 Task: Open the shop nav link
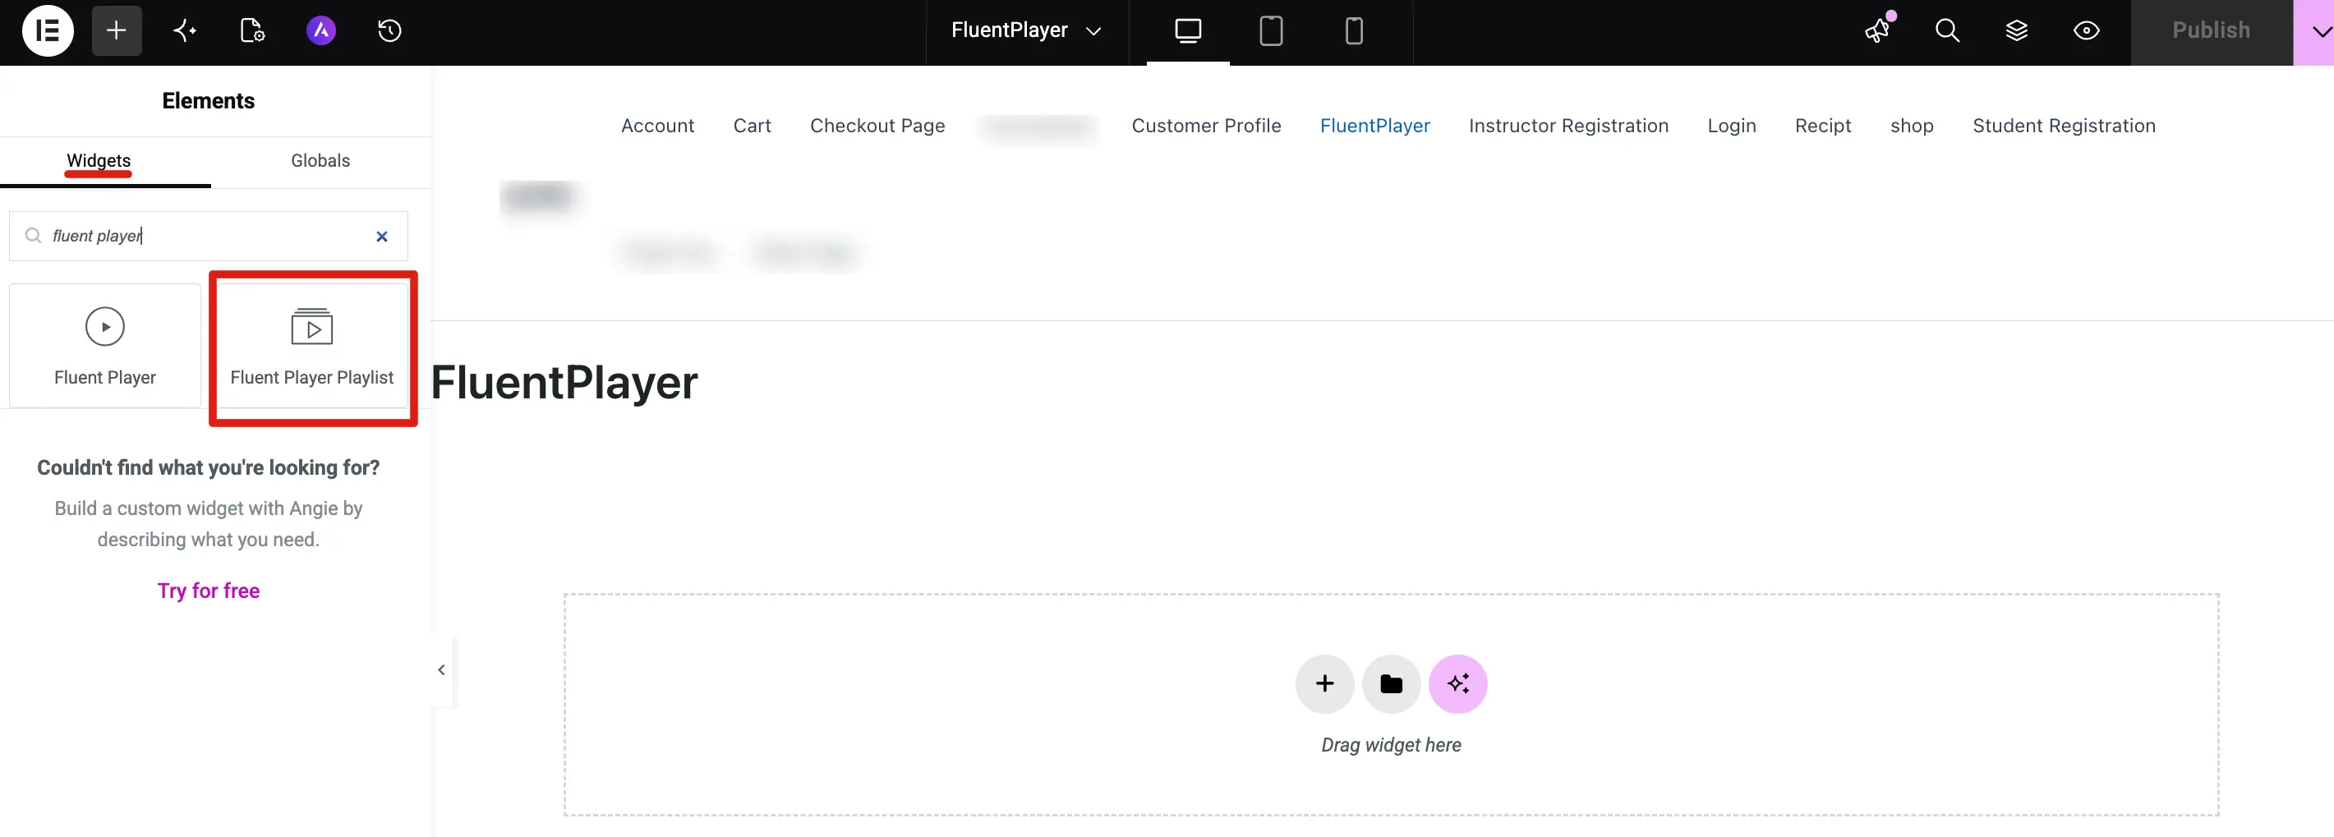[1912, 126]
